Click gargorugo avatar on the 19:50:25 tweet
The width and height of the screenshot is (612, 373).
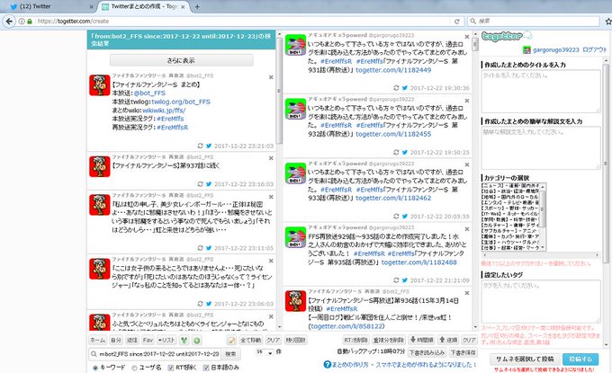tap(295, 109)
